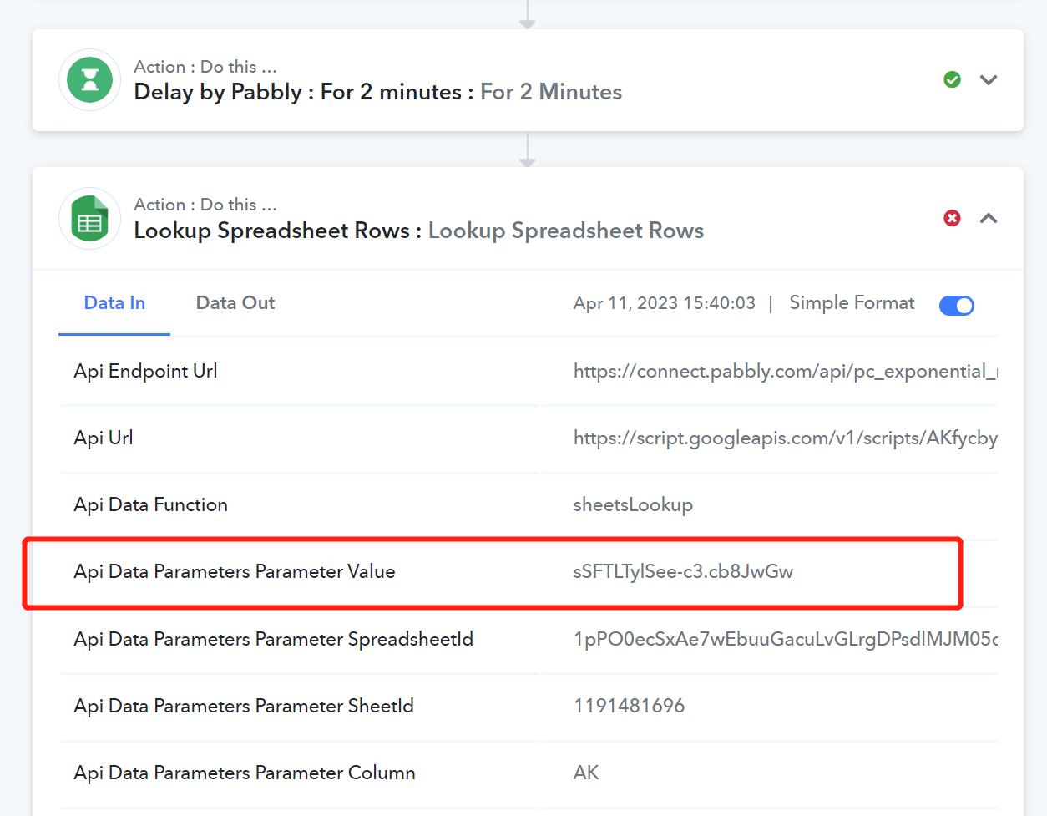Click the Google Sheets step icon
This screenshot has height=816, width=1047.
(x=89, y=218)
